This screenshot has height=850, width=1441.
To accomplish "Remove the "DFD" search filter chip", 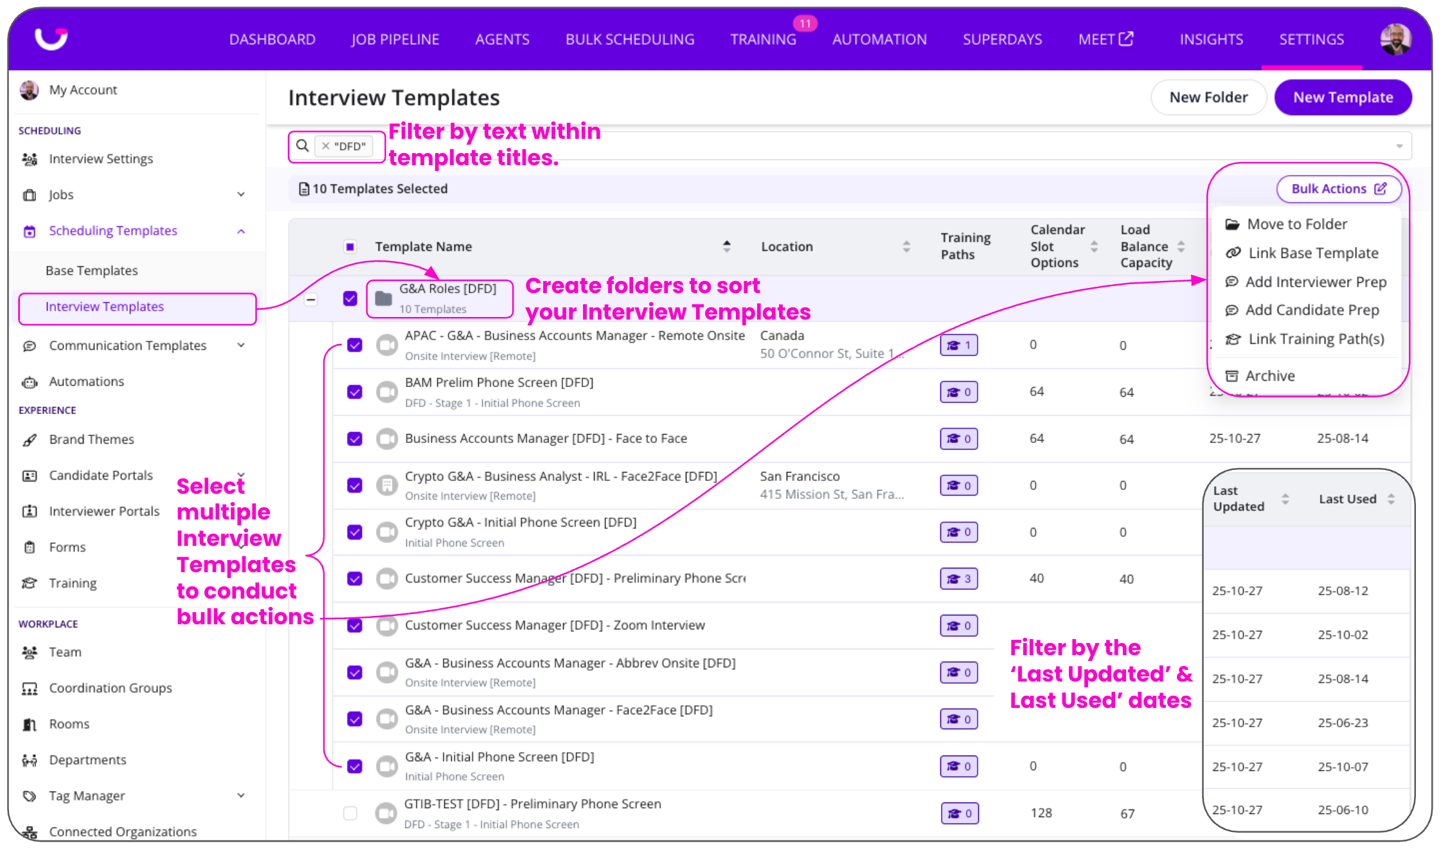I will click(326, 147).
